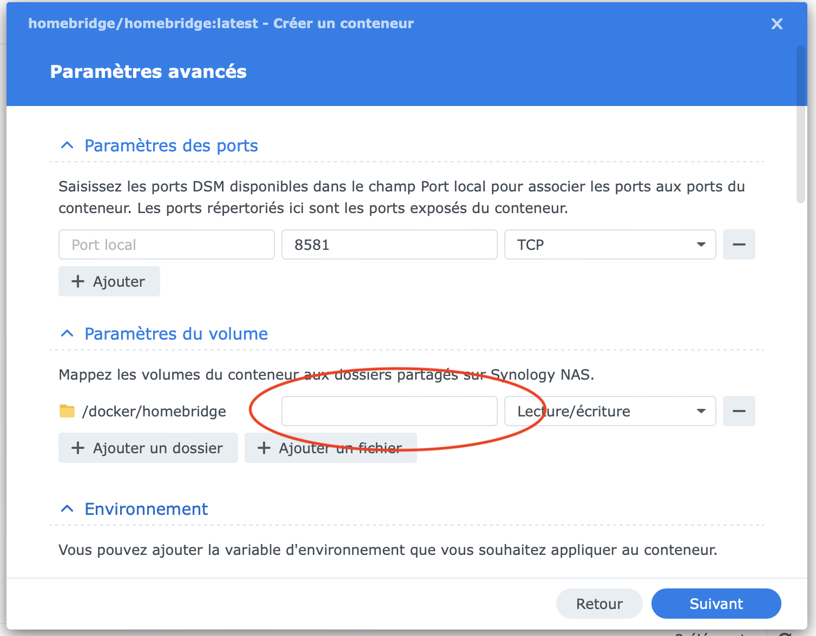This screenshot has width=816, height=636.
Task: Open the Lecture/écriture permission dropdown
Action: click(610, 411)
